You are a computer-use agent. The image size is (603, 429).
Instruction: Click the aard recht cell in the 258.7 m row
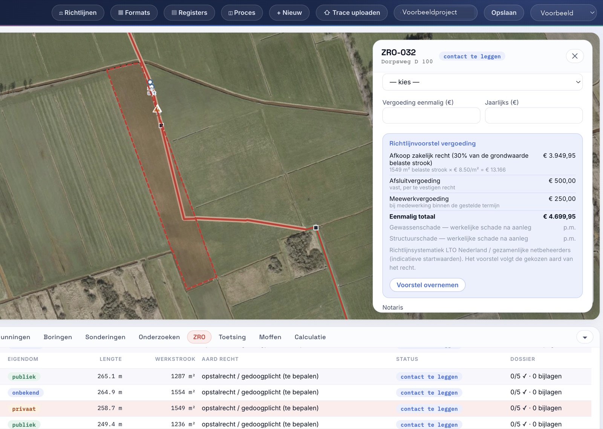pos(260,408)
